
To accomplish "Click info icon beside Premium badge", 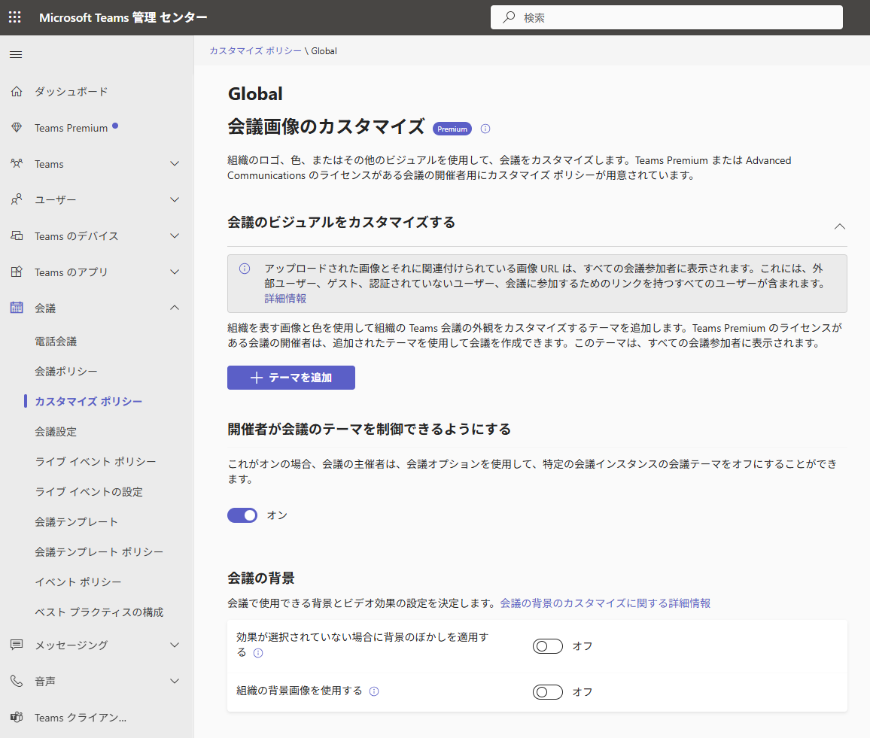I will pyautogui.click(x=485, y=129).
